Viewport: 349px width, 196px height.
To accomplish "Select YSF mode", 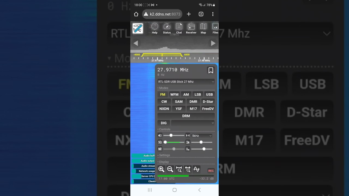I will click(x=179, y=109).
